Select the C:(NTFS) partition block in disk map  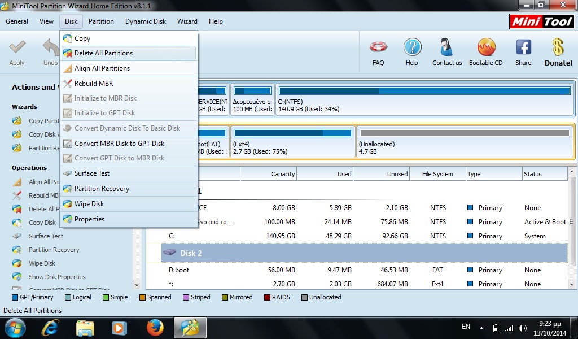(425, 99)
